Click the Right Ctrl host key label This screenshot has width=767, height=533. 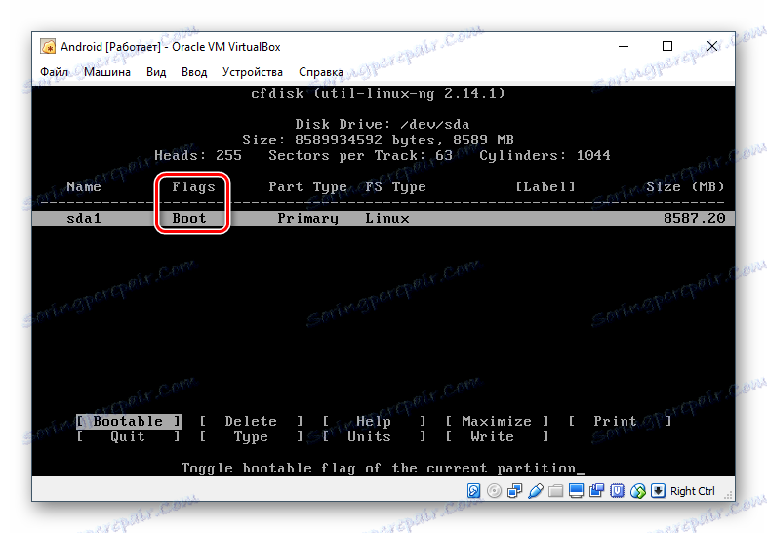coord(692,491)
